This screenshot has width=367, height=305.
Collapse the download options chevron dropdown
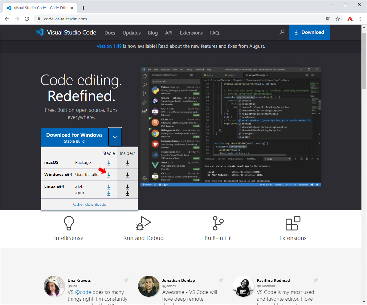tap(115, 137)
